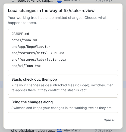Click the dialog title about fix/stale-review

click(x=51, y=11)
